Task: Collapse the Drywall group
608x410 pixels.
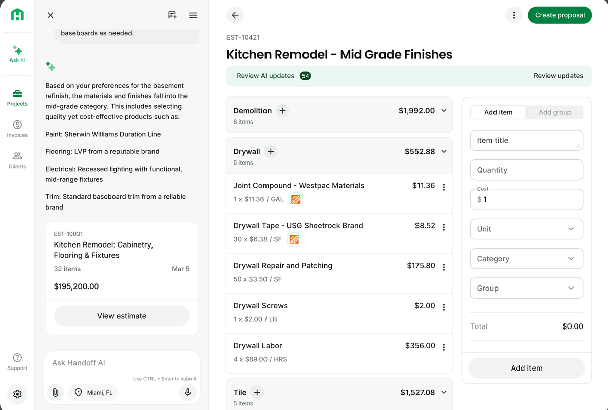Action: click(444, 151)
